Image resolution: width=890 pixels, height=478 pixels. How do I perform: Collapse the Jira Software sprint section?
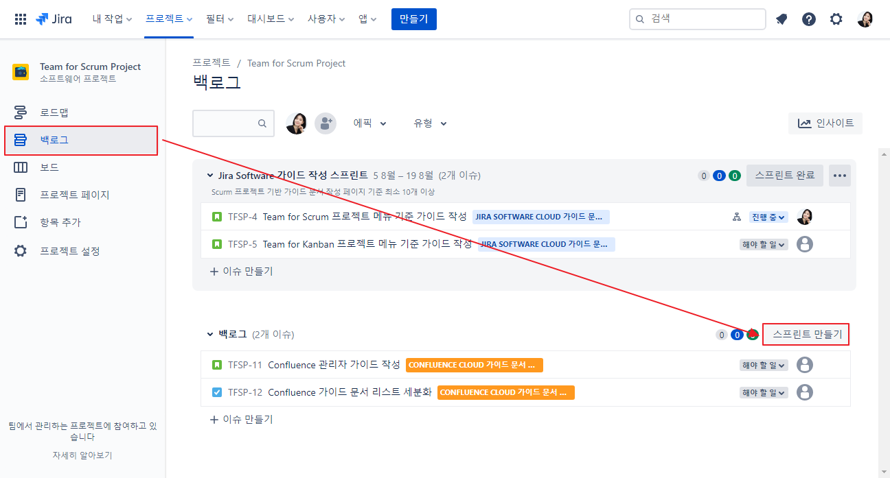coord(210,176)
